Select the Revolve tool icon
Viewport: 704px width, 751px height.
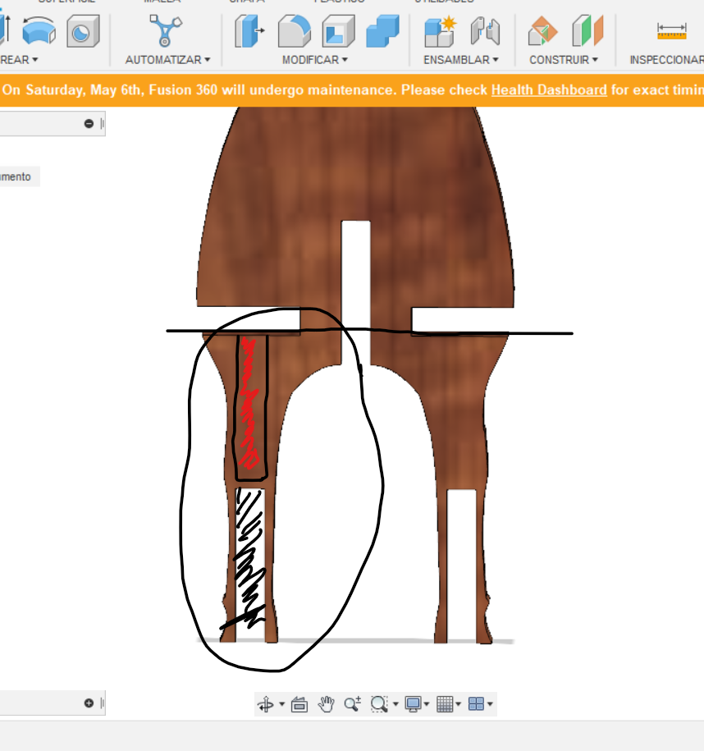click(39, 31)
